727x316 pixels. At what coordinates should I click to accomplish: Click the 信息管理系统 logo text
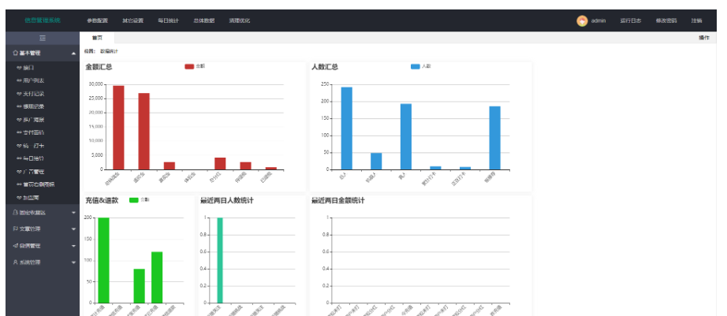point(43,20)
